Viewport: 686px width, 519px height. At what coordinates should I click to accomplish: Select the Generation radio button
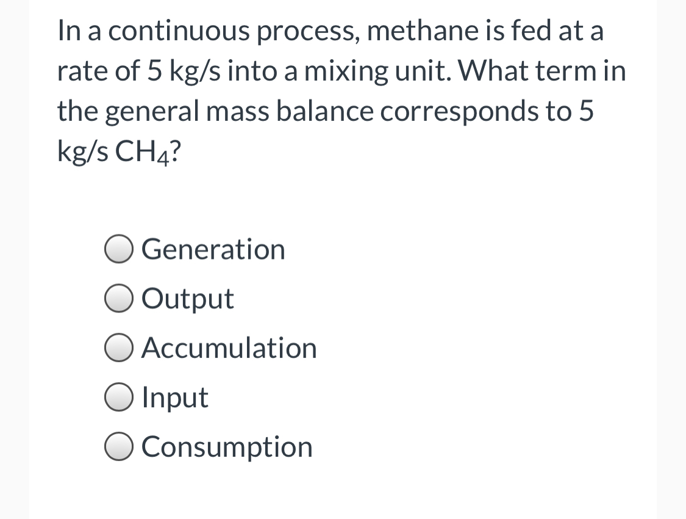[x=118, y=250]
